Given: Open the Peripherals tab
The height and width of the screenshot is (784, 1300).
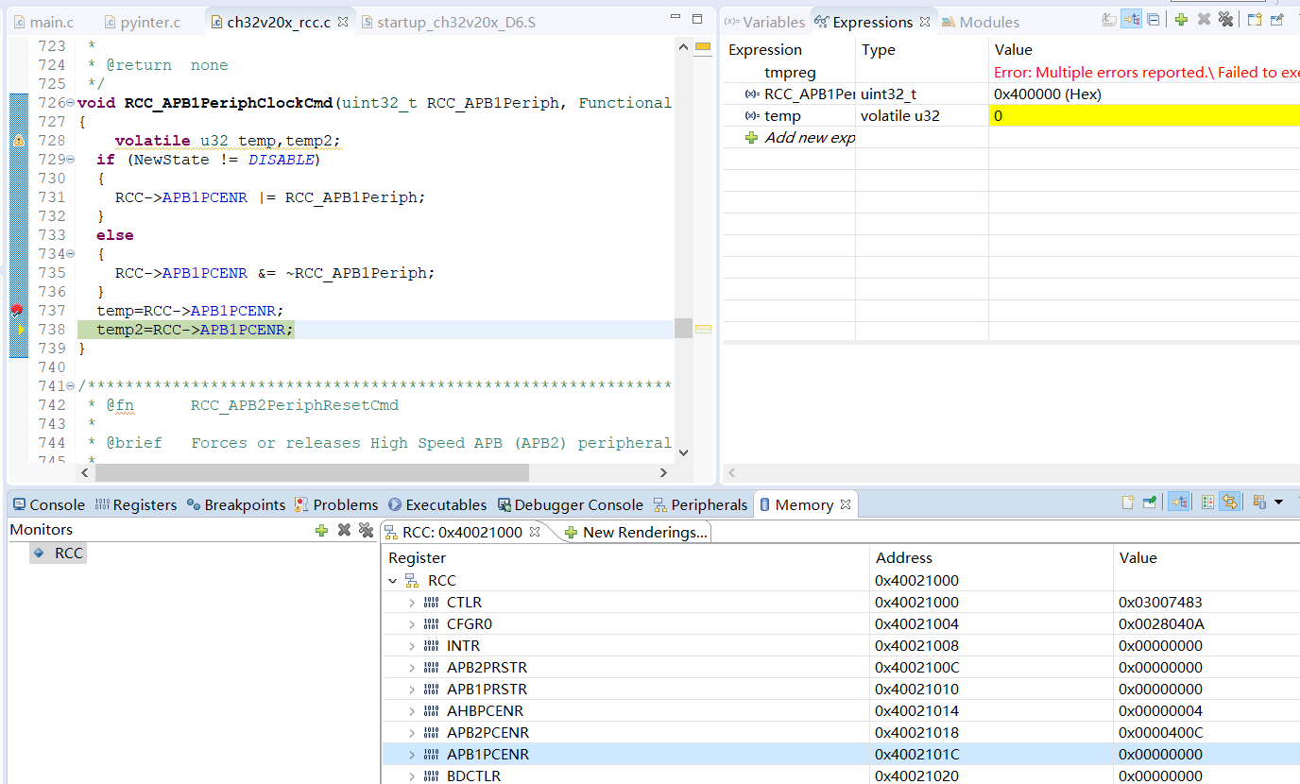Looking at the screenshot, I should click(700, 505).
